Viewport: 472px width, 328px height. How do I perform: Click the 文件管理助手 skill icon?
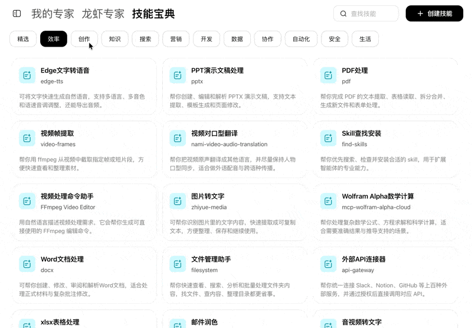(178, 264)
